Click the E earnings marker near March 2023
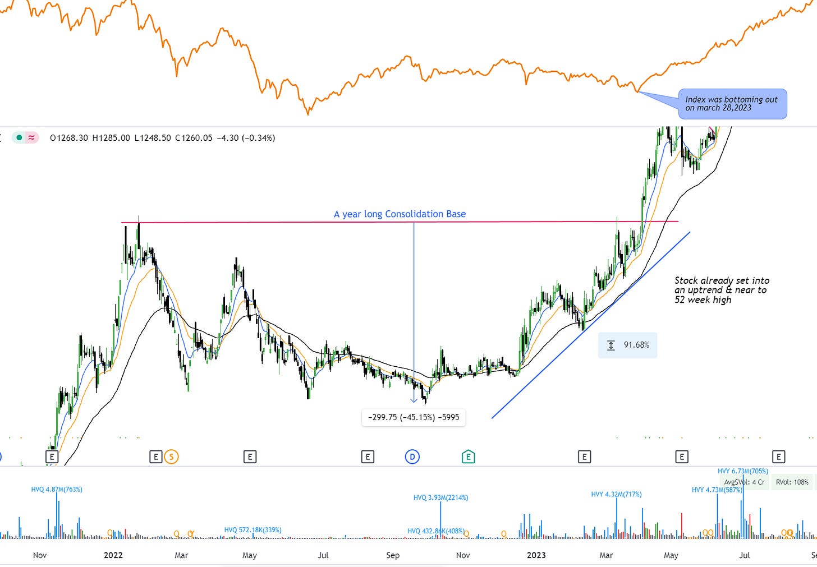Screen dimensions: 817x567 [584, 457]
